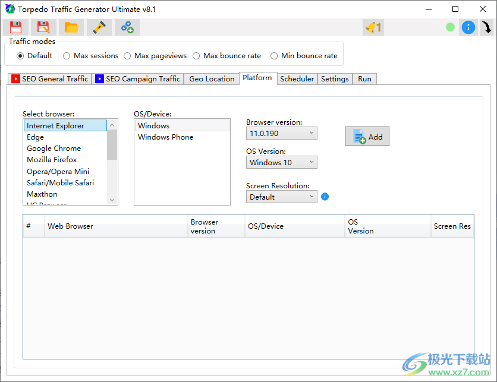Expand the OS Version dropdown

point(281,163)
